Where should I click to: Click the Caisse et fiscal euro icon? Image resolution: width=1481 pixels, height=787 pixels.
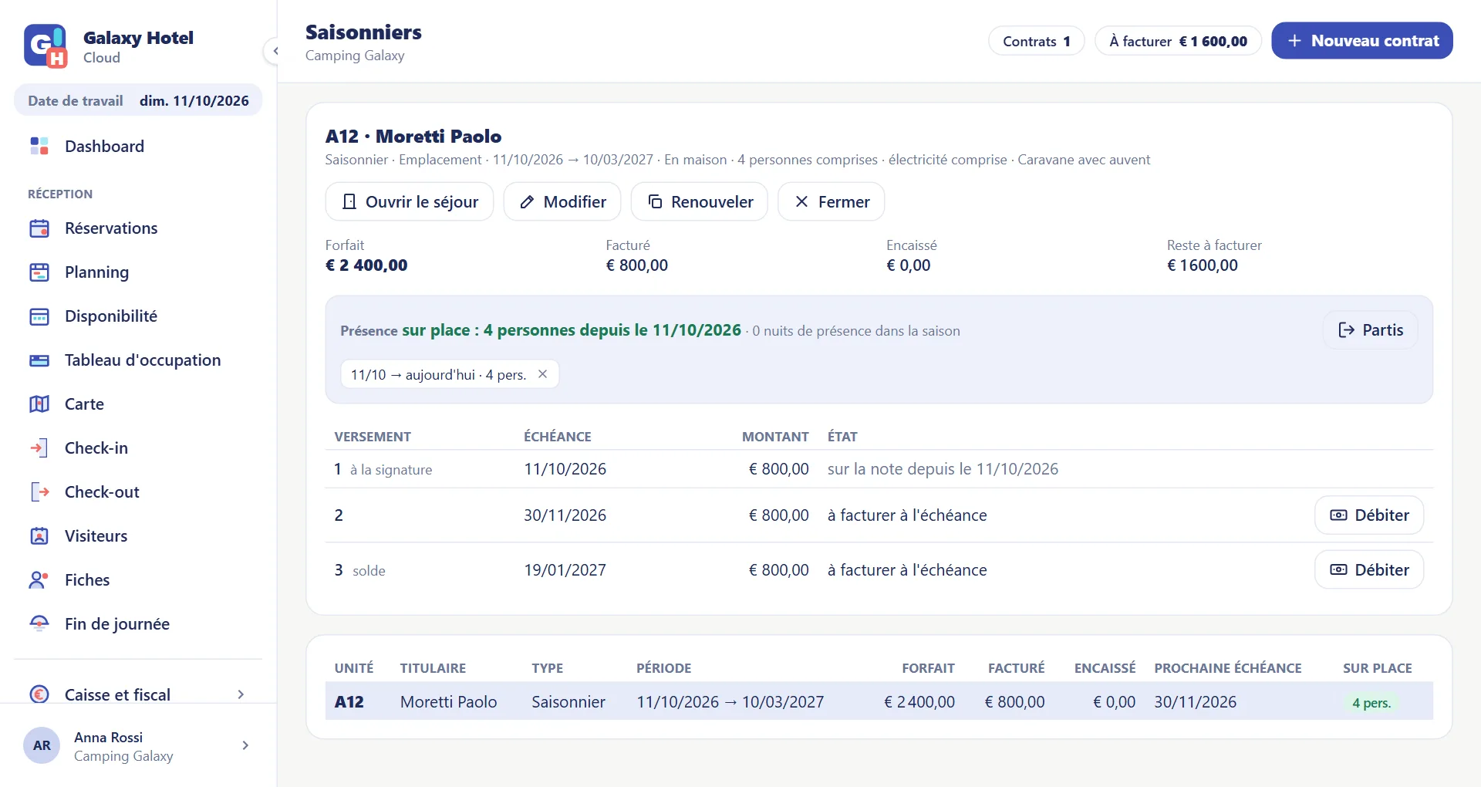(x=39, y=694)
